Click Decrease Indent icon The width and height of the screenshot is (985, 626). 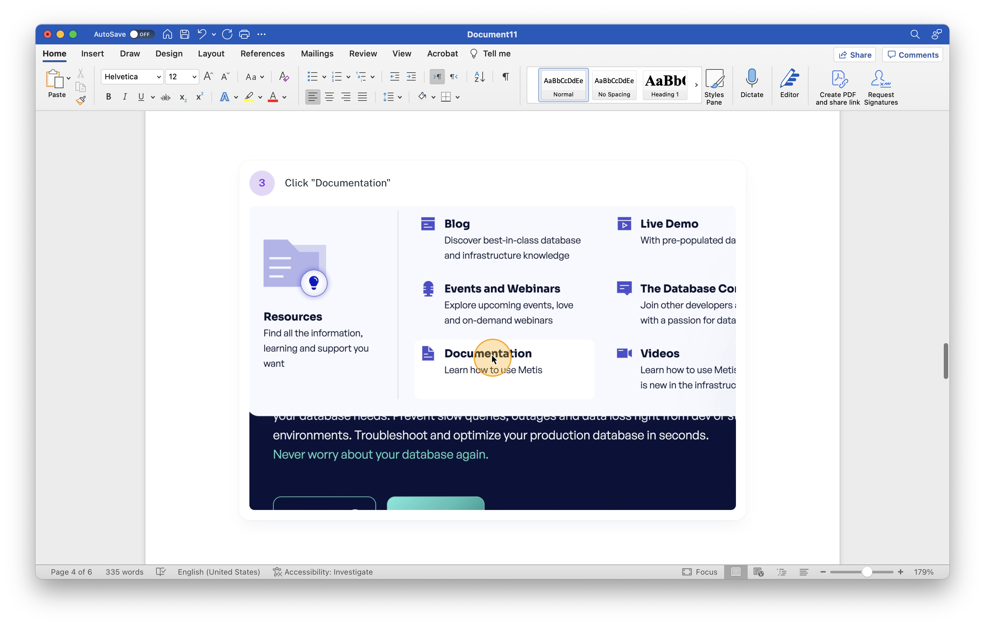[394, 76]
